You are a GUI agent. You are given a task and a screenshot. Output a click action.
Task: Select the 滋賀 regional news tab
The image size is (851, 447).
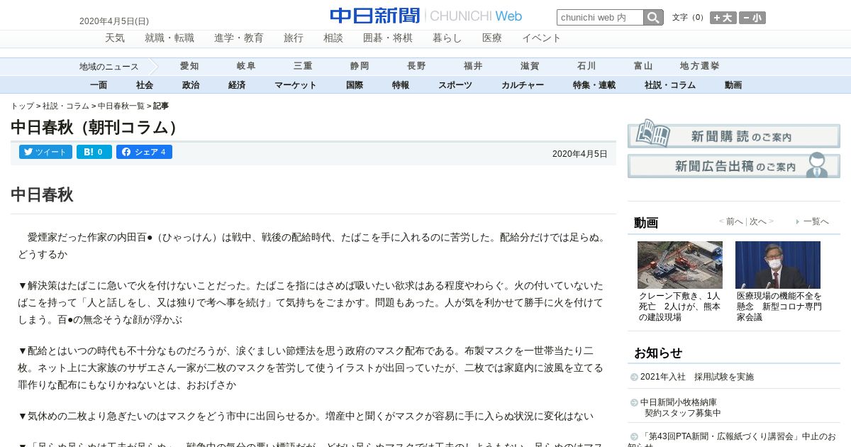(530, 66)
